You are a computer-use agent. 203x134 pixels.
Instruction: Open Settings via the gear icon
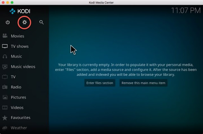(x=24, y=22)
